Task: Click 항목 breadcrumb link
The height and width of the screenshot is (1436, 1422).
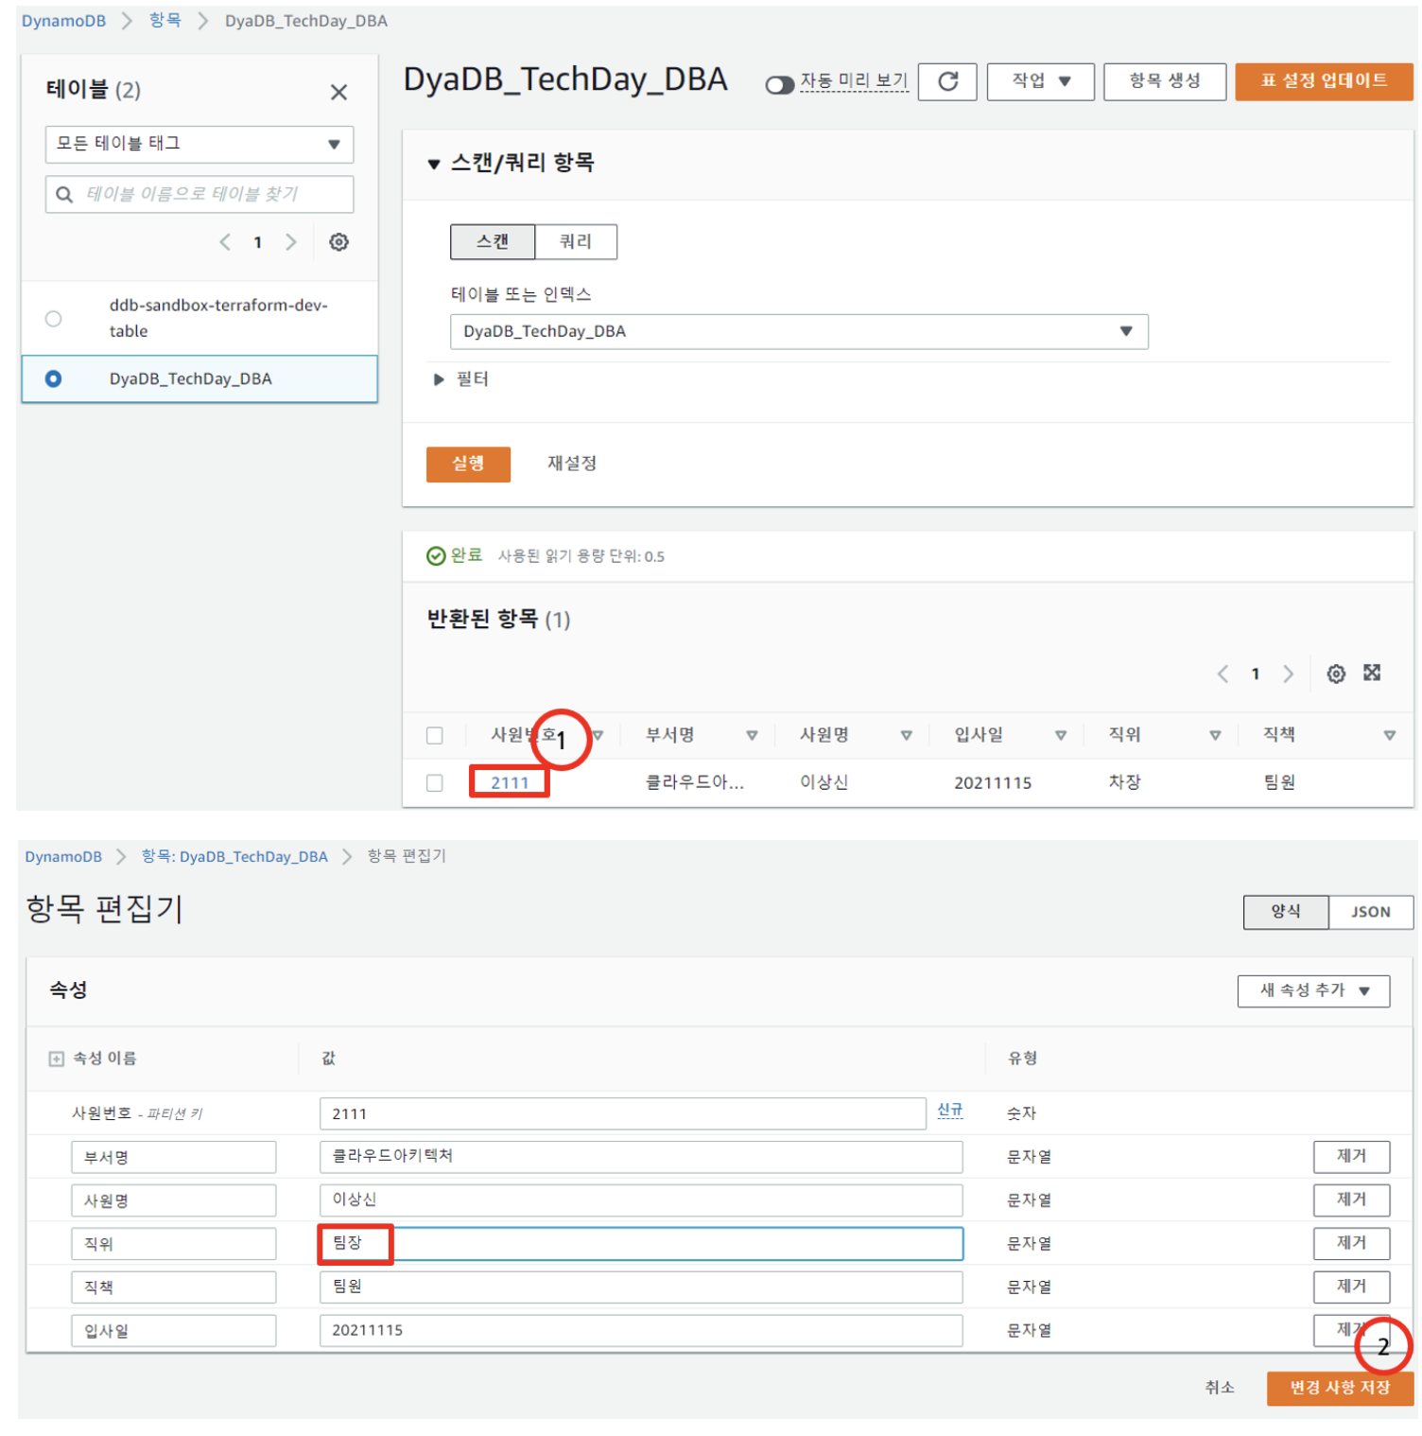Action: (x=165, y=20)
